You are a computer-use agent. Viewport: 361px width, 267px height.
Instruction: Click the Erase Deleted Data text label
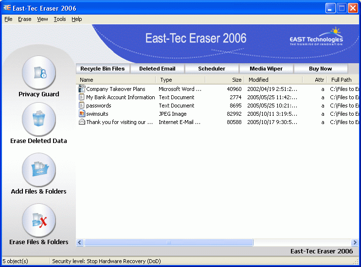(x=39, y=141)
